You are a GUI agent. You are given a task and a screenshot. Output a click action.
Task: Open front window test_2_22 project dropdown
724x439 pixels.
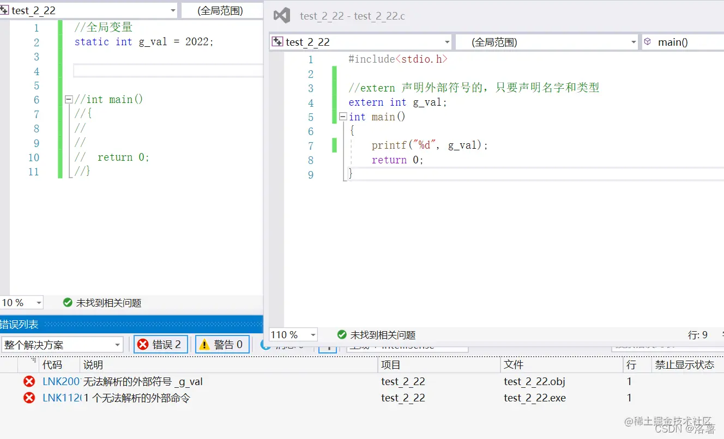point(361,42)
